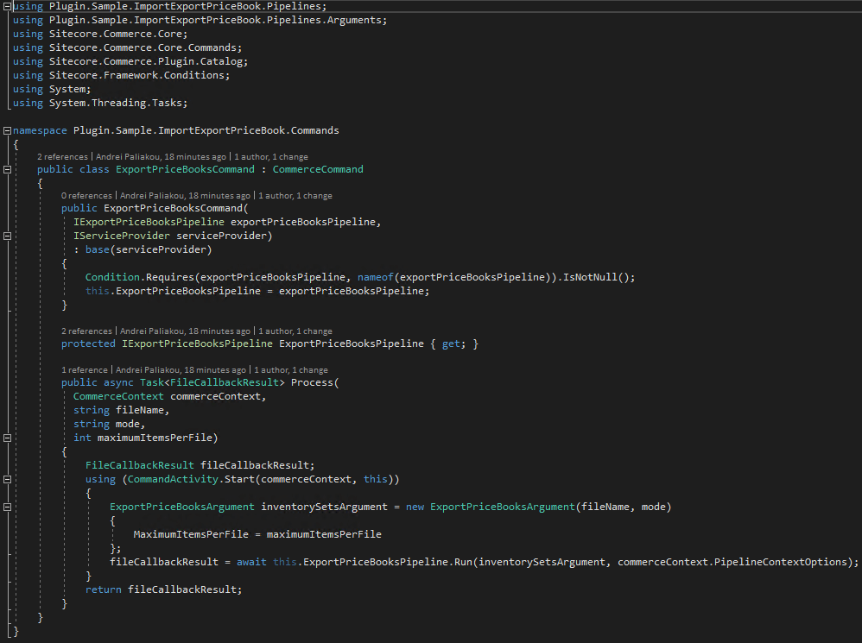
Task: Click the CommerceCommand base class name
Action: click(x=318, y=169)
